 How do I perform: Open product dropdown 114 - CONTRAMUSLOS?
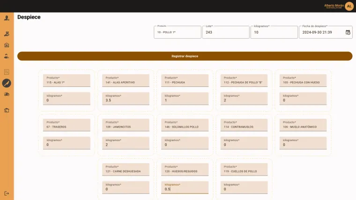(244, 125)
